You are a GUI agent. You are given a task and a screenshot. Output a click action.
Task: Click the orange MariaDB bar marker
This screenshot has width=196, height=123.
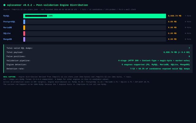pos(24,28)
